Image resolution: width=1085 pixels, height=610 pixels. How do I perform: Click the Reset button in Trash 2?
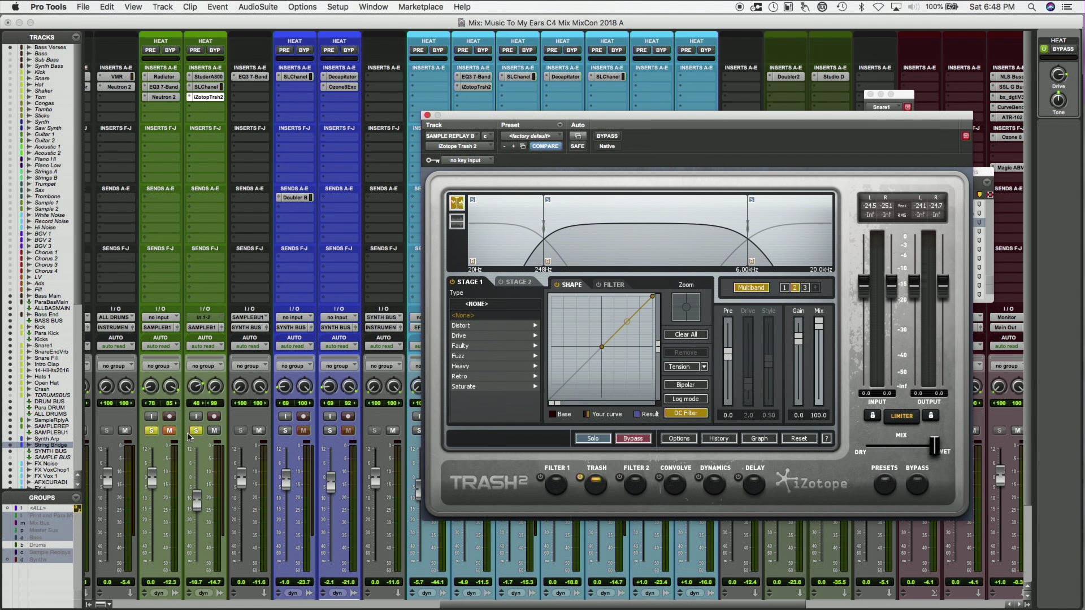click(799, 438)
